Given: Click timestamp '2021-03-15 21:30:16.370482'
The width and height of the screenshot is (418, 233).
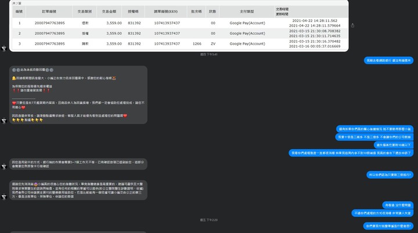Looking at the screenshot, I should [315, 41].
